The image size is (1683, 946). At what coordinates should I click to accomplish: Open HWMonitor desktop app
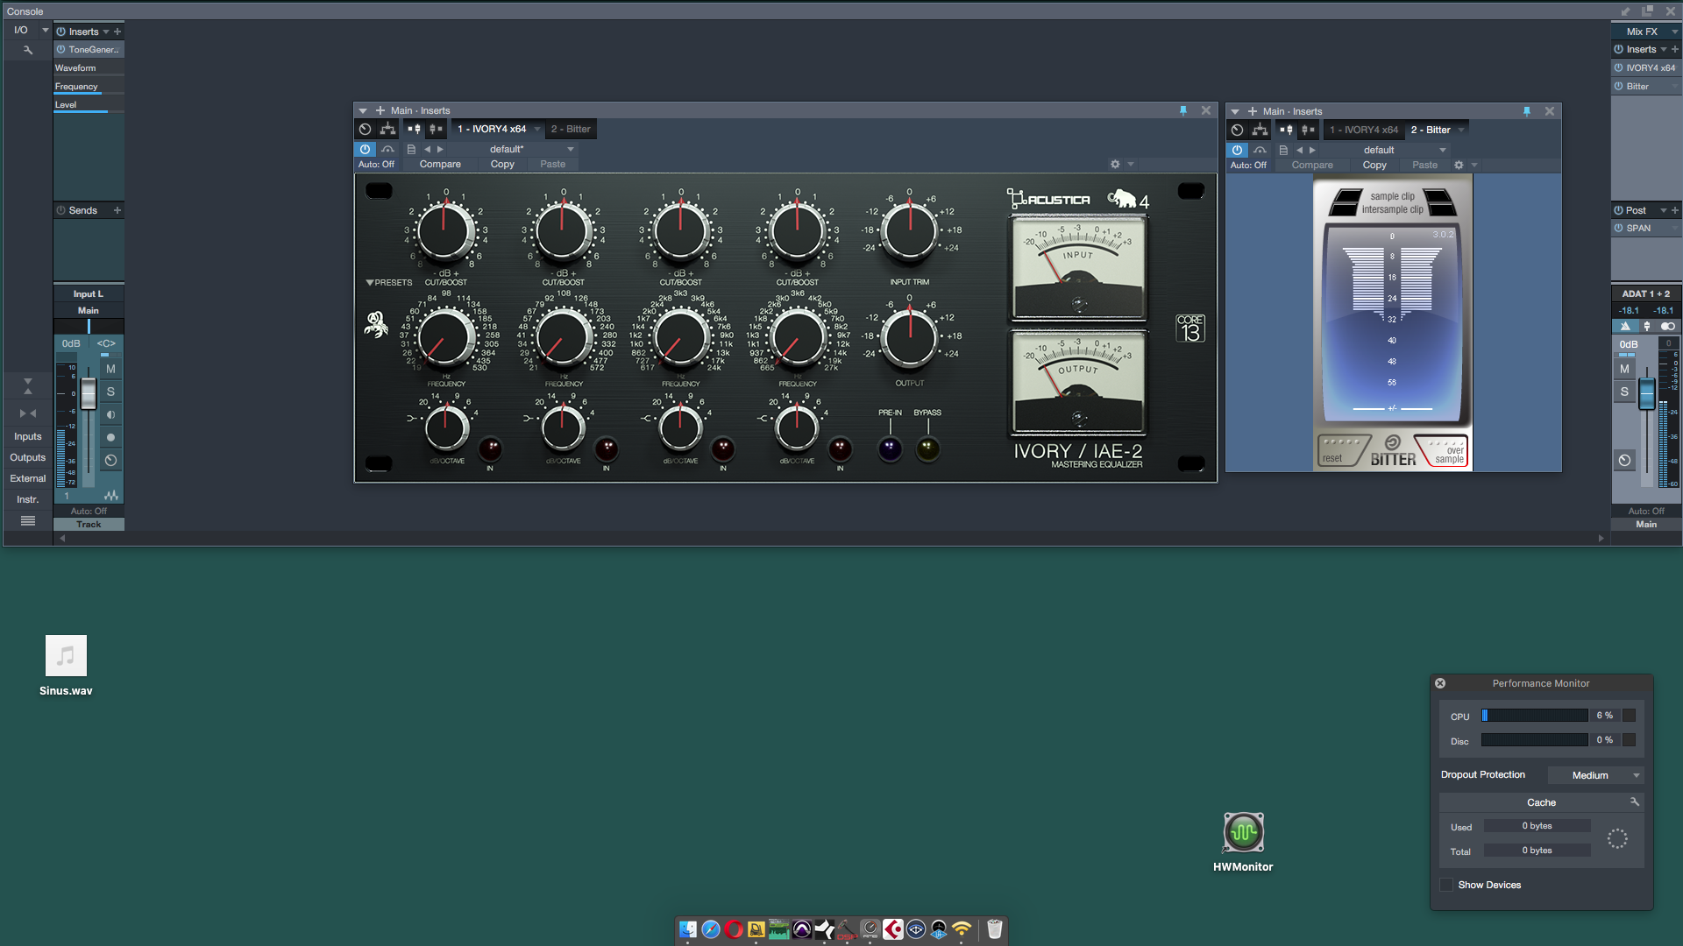point(1243,832)
